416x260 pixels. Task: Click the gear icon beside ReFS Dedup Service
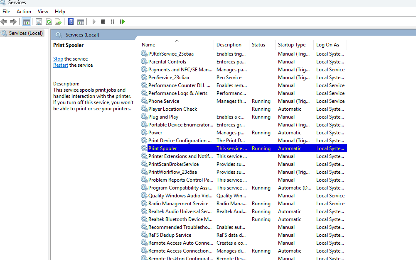pos(144,235)
